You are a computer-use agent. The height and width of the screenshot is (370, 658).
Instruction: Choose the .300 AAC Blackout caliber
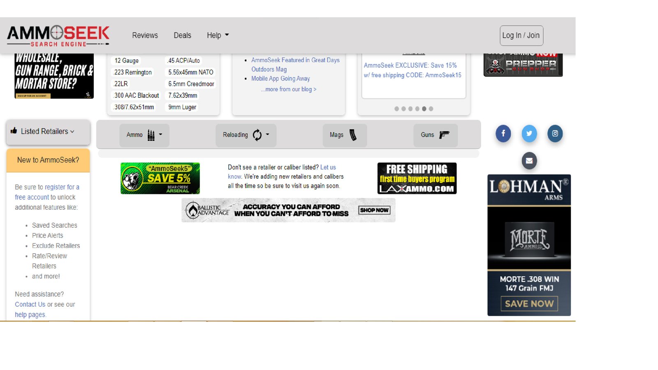137,95
